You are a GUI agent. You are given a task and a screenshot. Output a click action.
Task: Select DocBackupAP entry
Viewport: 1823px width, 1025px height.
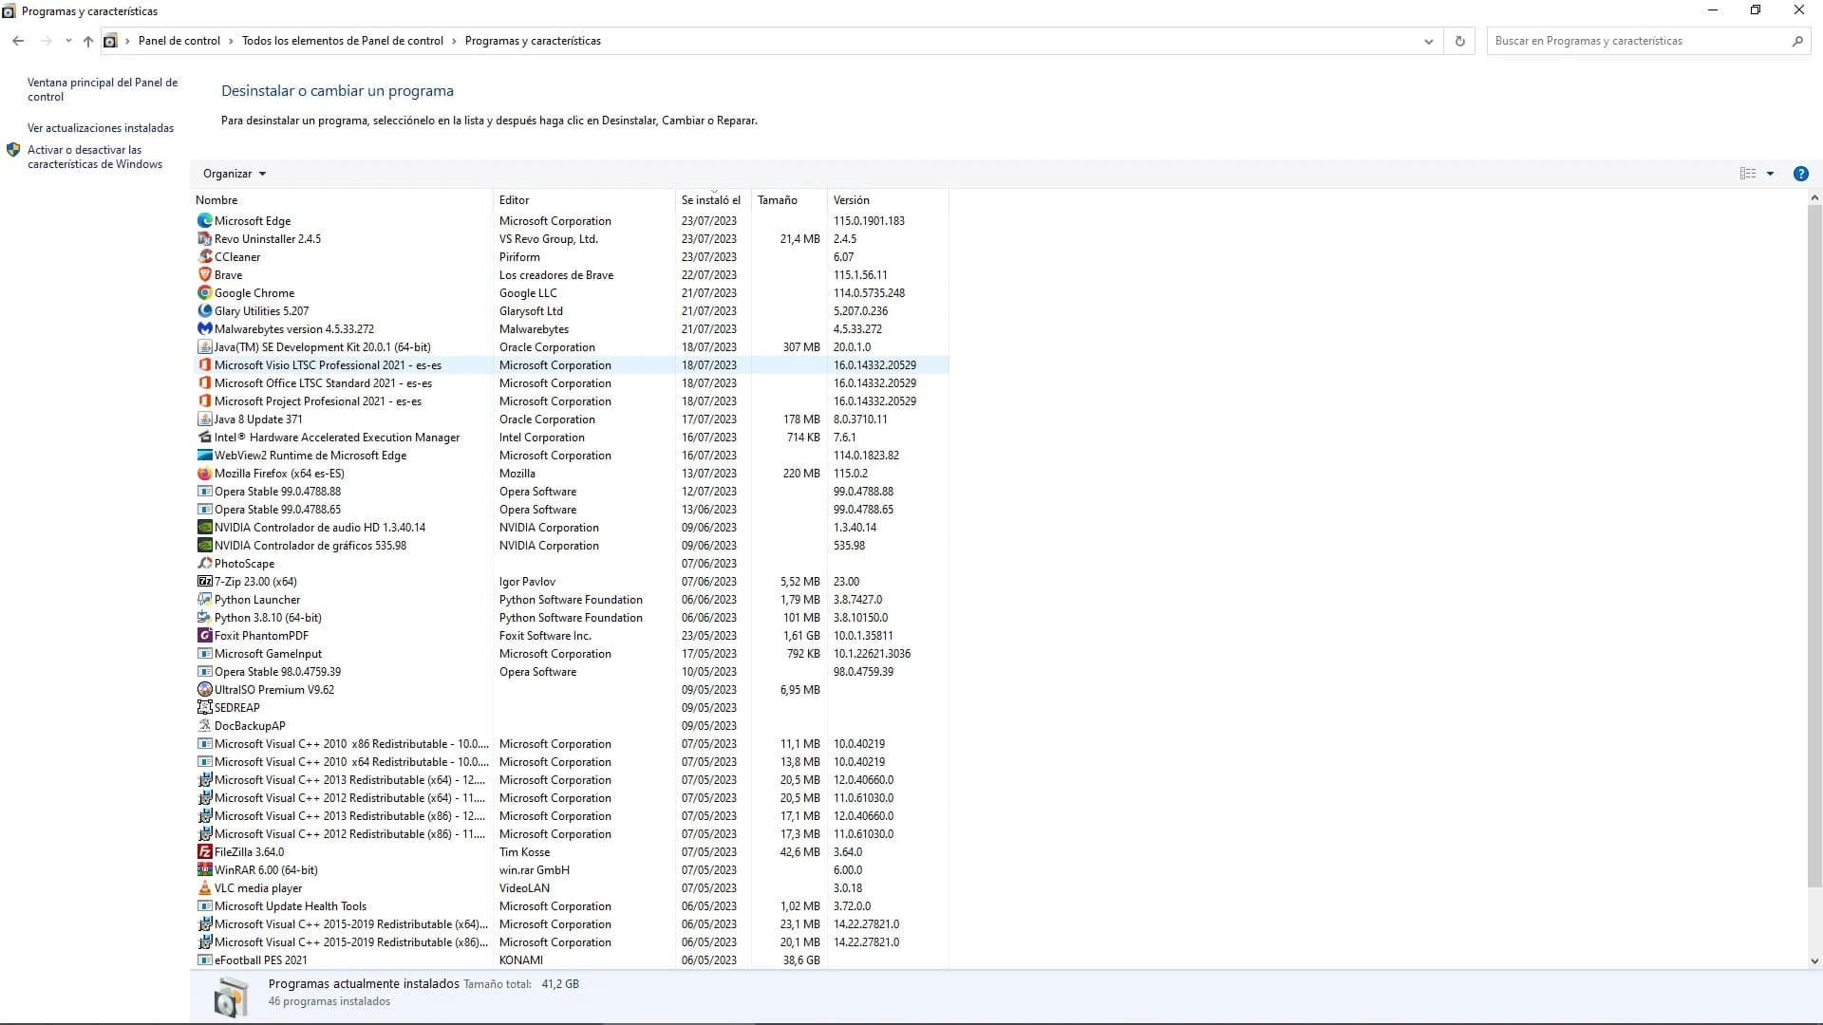570,726
